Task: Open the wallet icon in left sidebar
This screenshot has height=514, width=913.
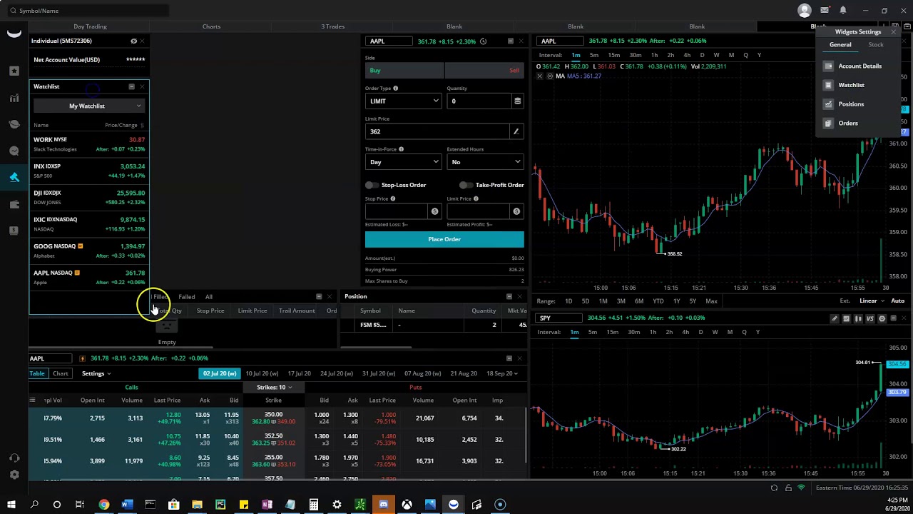Action: 14,204
